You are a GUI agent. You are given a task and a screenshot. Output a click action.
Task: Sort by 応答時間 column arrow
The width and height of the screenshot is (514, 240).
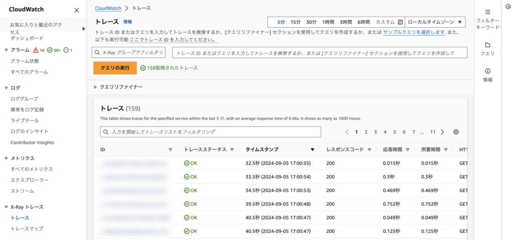point(408,150)
